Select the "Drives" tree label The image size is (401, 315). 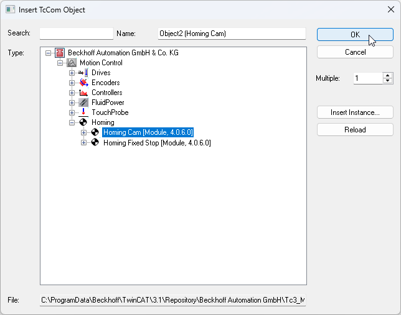pyautogui.click(x=101, y=73)
